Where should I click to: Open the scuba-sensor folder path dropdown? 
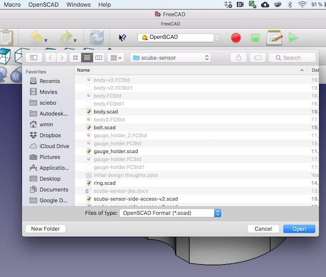click(171, 58)
